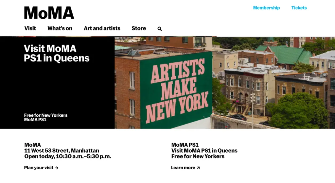Screen dimensions: 335x183
Task: Open the Visit menu
Action: (x=30, y=28)
